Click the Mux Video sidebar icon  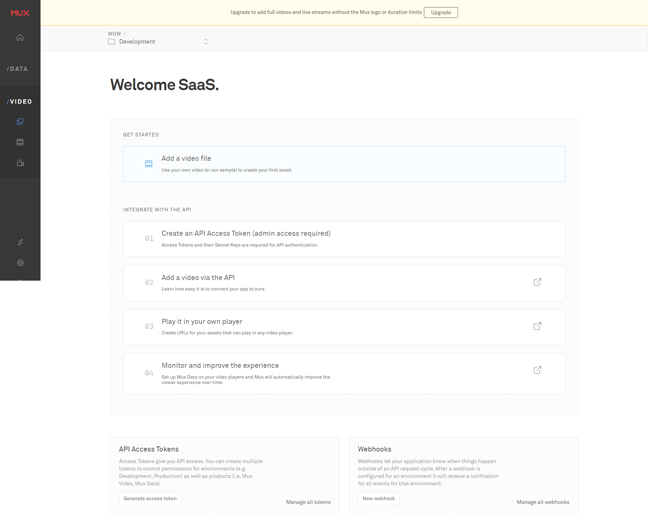pos(20,102)
